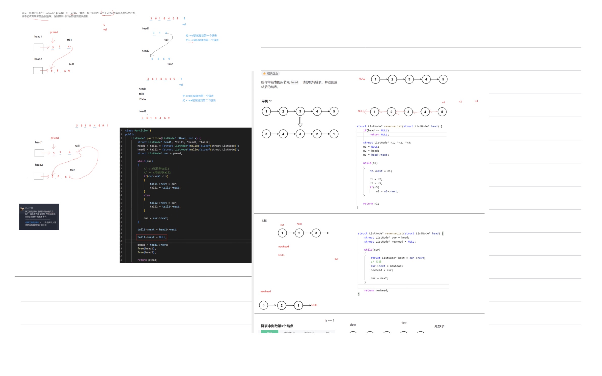The height and width of the screenshot is (376, 602).
Task: Select the green active tab at the bottom
Action: coord(269,332)
